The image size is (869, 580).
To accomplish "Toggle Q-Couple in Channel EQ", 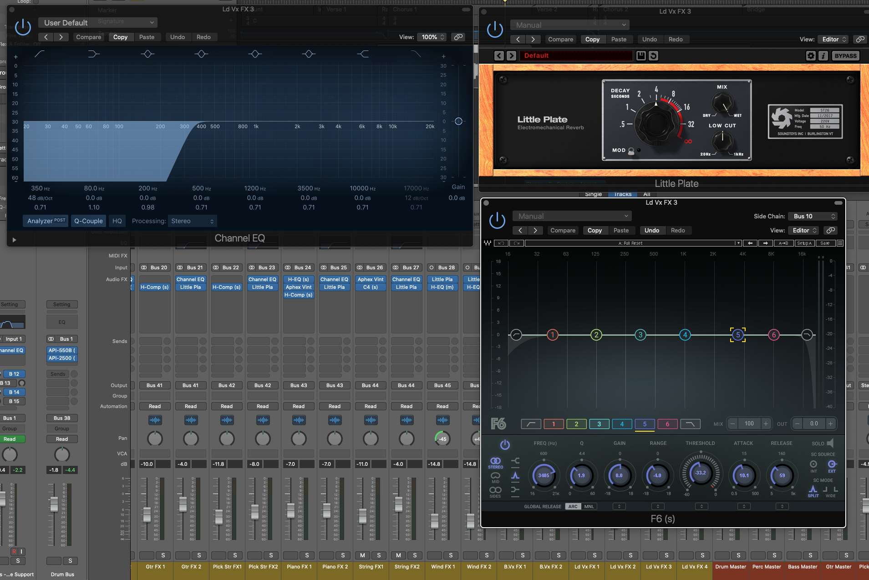I will point(88,221).
